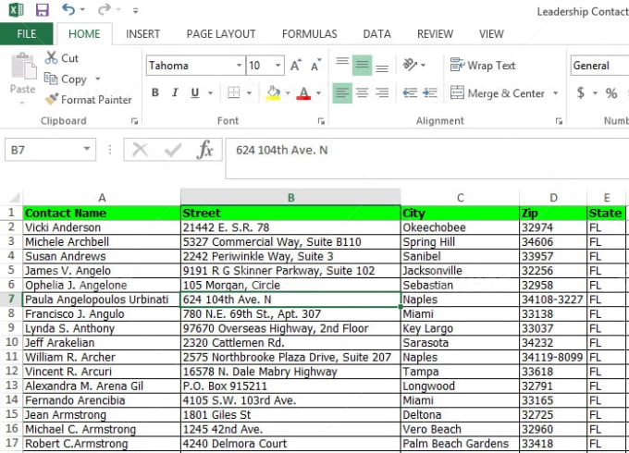Toggle Underline formatting

(x=195, y=93)
